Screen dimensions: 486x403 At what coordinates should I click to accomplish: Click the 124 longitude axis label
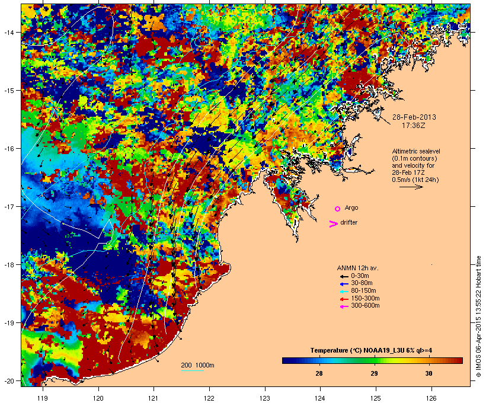pos(320,398)
